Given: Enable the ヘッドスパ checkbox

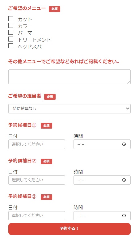Looking at the screenshot, I should pyautogui.click(x=11, y=46).
